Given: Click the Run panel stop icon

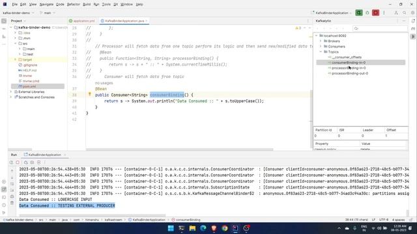Looking at the screenshot, I should [x=18, y=162].
